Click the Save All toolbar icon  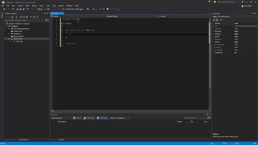coord(23,9)
